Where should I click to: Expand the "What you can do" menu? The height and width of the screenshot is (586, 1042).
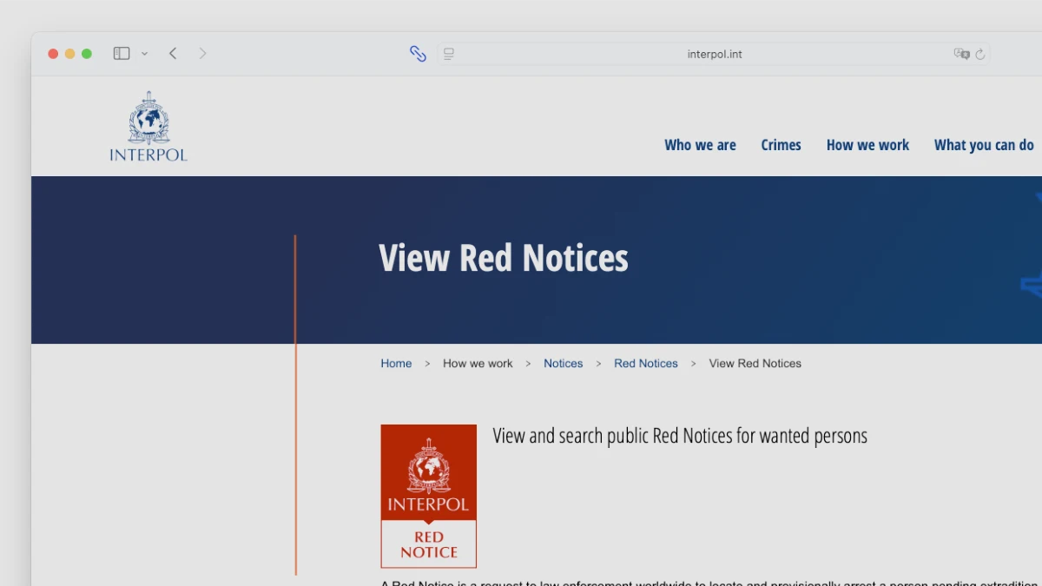pos(984,145)
